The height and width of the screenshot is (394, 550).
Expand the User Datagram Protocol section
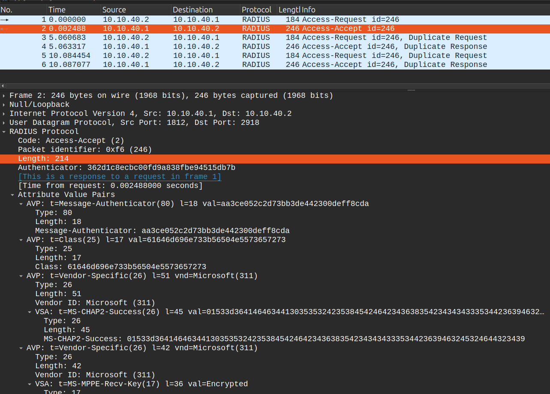pos(4,123)
